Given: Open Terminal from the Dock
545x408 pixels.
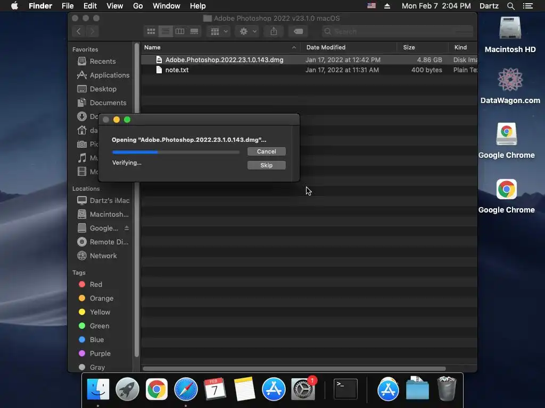Looking at the screenshot, I should pyautogui.click(x=345, y=389).
